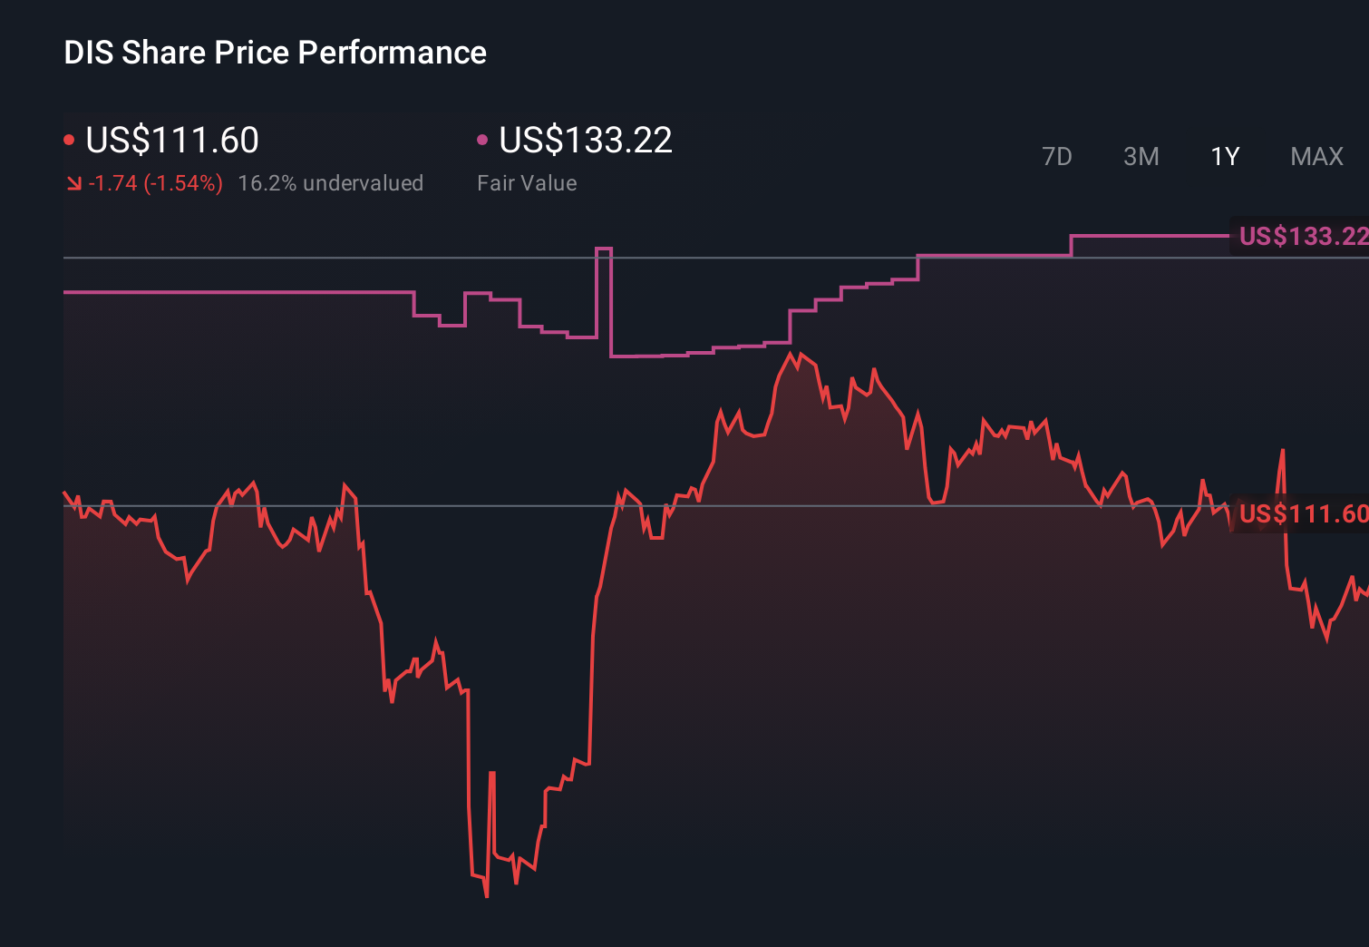Image resolution: width=1369 pixels, height=947 pixels.
Task: Click the red downward arrow change indicator
Action: click(74, 182)
